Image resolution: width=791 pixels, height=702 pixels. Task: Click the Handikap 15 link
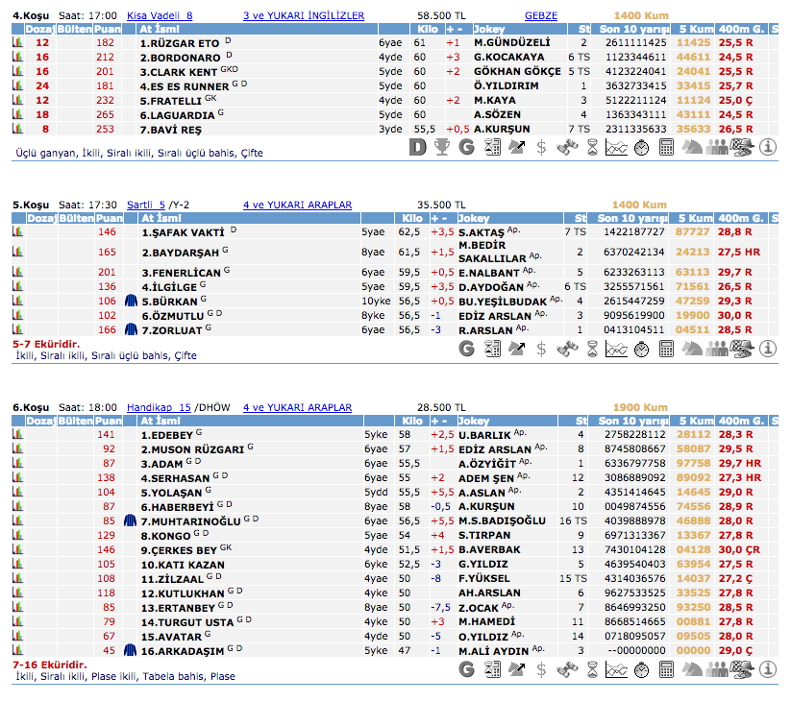coord(159,407)
